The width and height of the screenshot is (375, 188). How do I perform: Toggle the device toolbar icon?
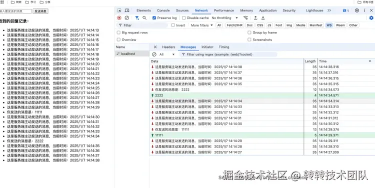pyautogui.click(x=127, y=10)
